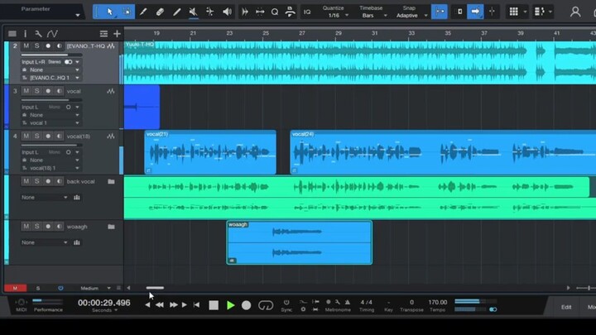Select the Arrow tool in toolbar
The width and height of the screenshot is (596, 335).
pos(109,12)
